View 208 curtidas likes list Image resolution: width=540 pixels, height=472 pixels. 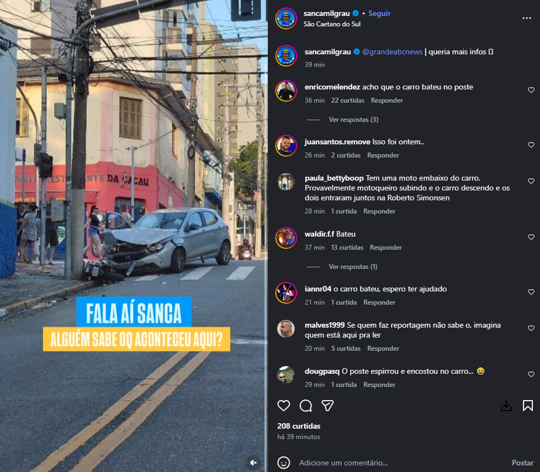point(299,426)
